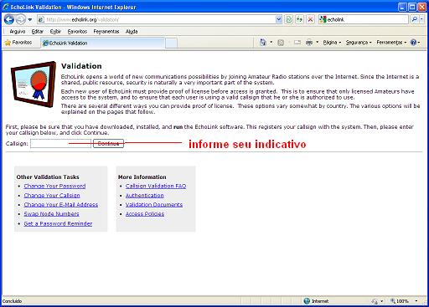Click the Refresh page icon
This screenshot has height=307, width=429.
(299, 19)
